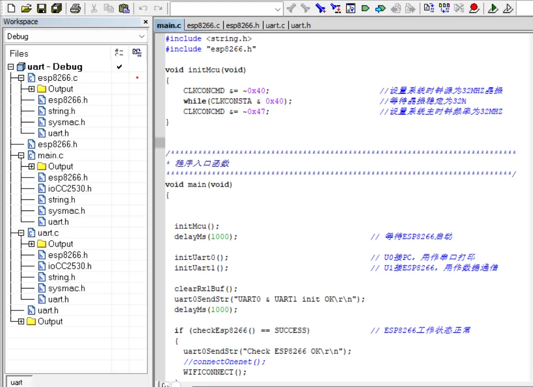This screenshot has width=533, height=387.
Task: Select the top-level uart.h file in the tree
Action: [48, 310]
